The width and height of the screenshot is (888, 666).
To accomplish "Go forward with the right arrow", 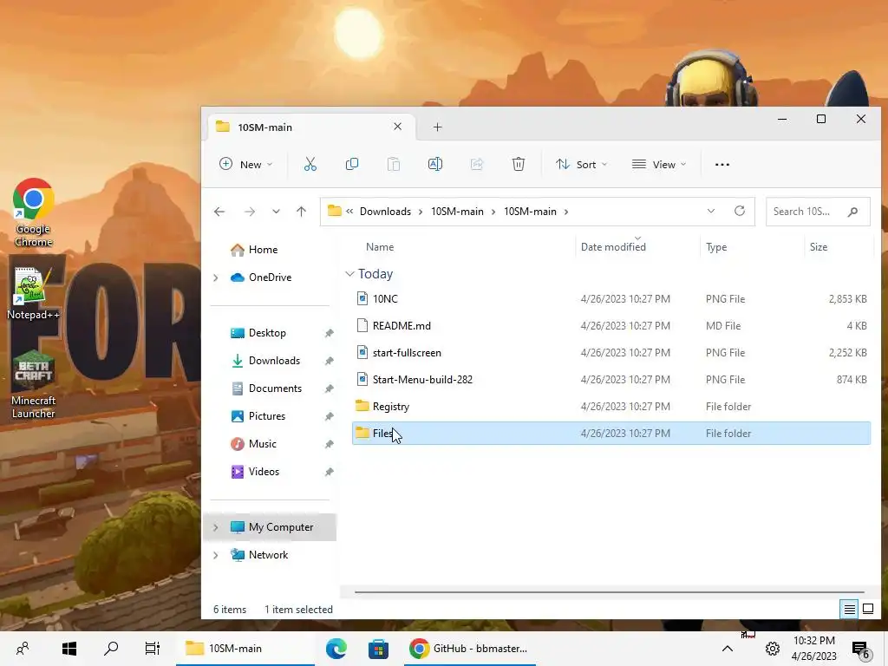I will tap(249, 212).
